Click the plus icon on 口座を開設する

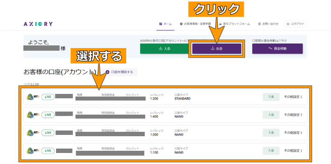(107, 72)
